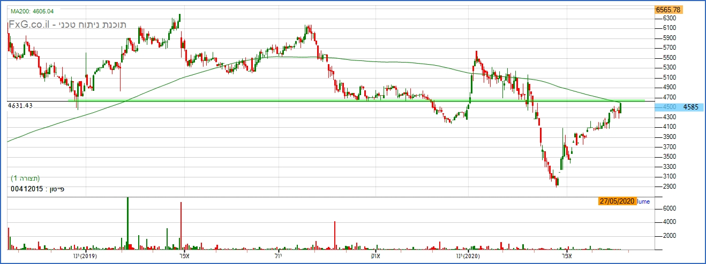
Task: Click the orange 27/05/2020 date label
Action: (617, 201)
